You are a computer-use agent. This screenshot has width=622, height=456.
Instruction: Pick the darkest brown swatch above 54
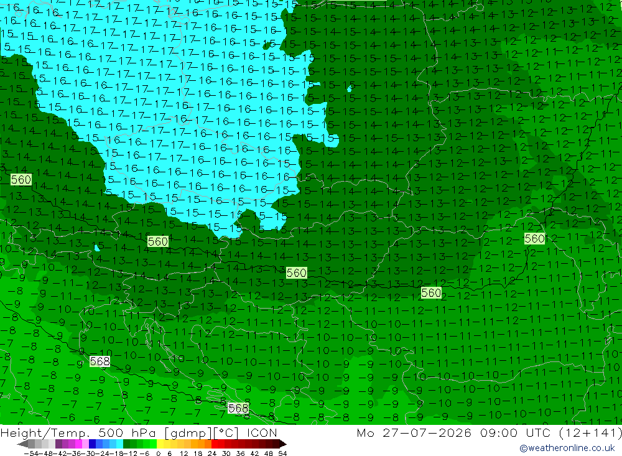coord(276,444)
